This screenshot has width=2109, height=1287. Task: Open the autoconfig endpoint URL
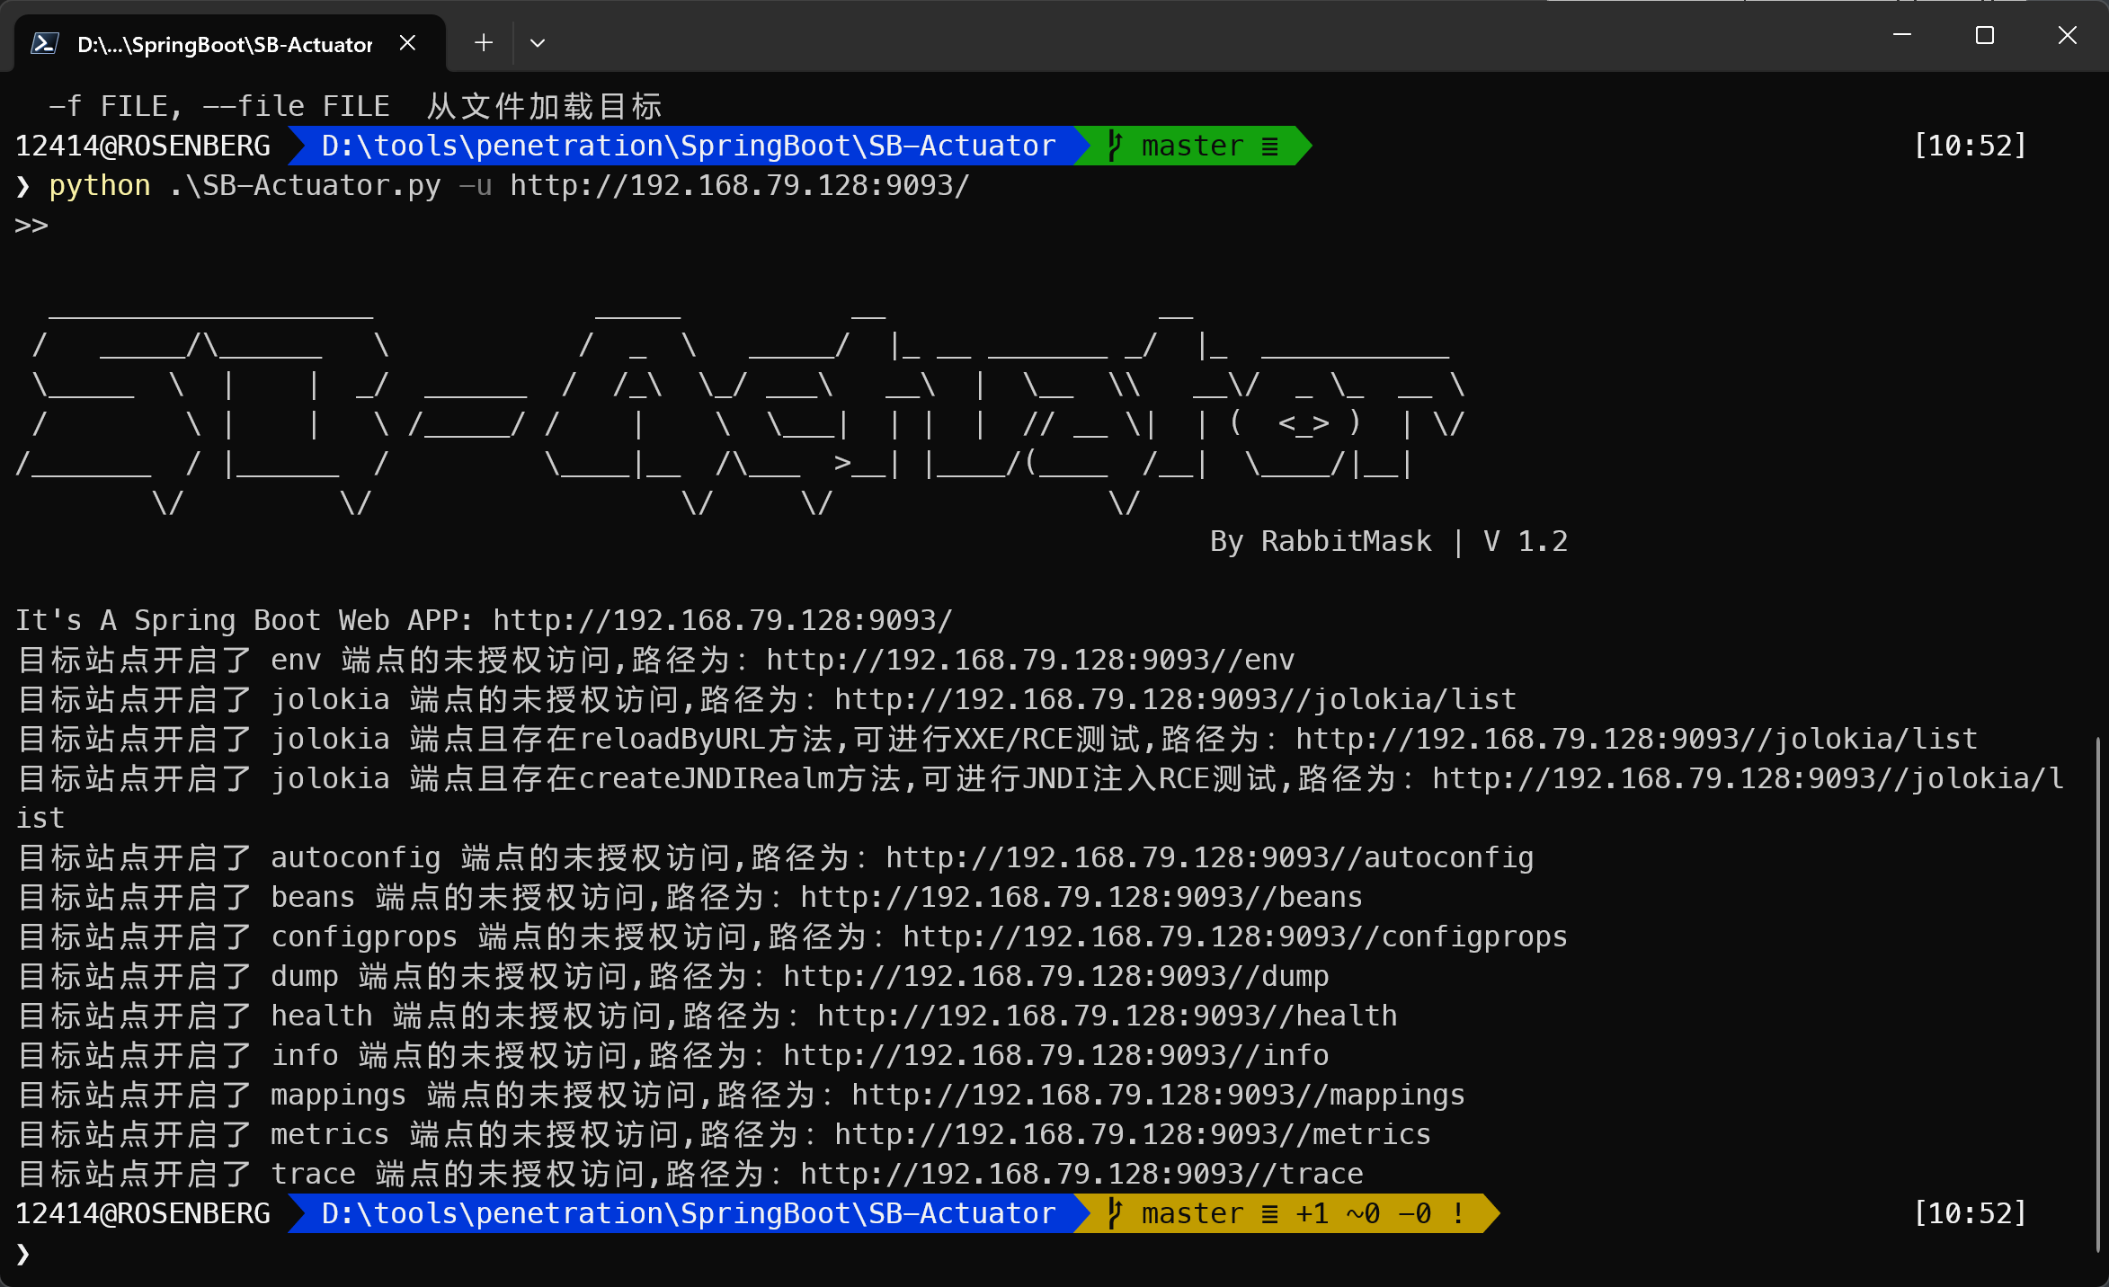(1209, 858)
